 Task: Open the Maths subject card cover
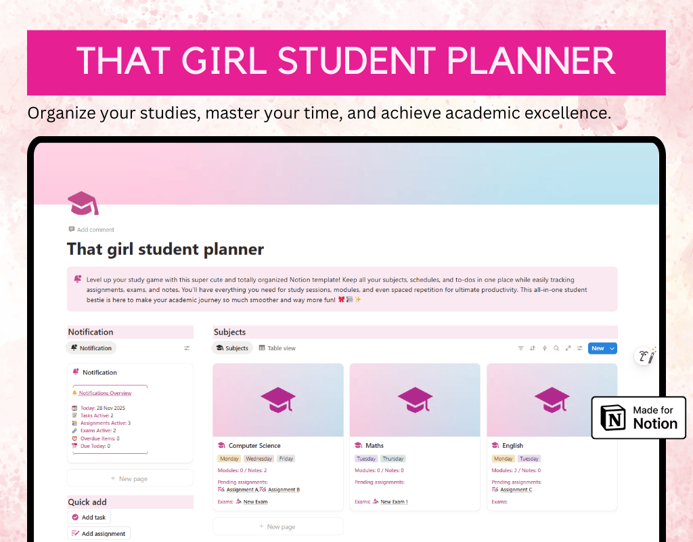tap(415, 400)
